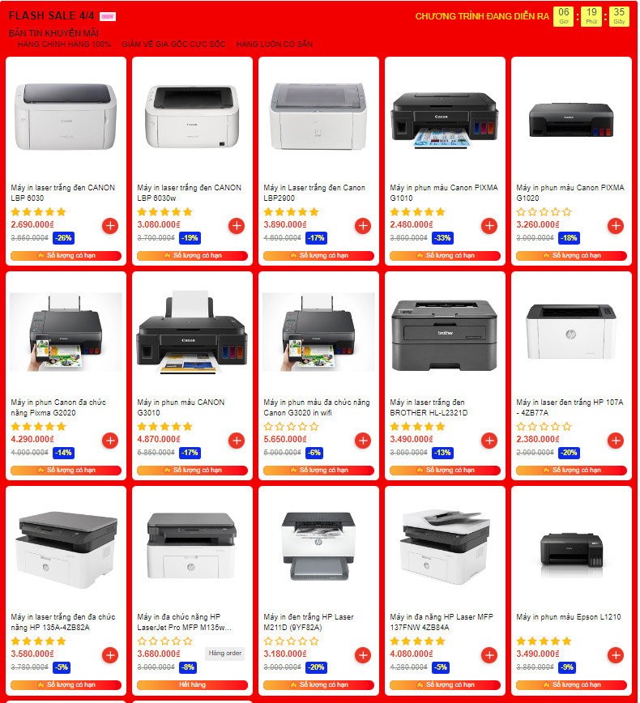Add Canon LBP2900 printer to cart
The image size is (640, 703).
point(363,225)
